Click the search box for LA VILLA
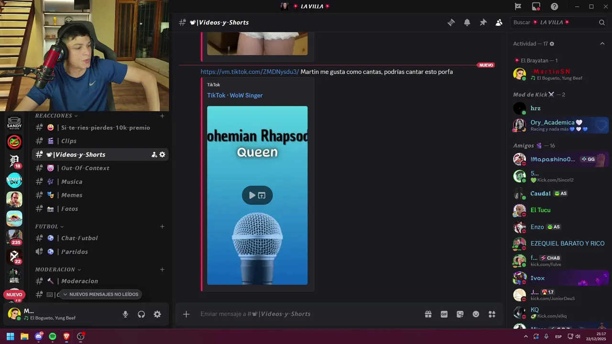Screen dimensions: 612x344 coord(559,22)
